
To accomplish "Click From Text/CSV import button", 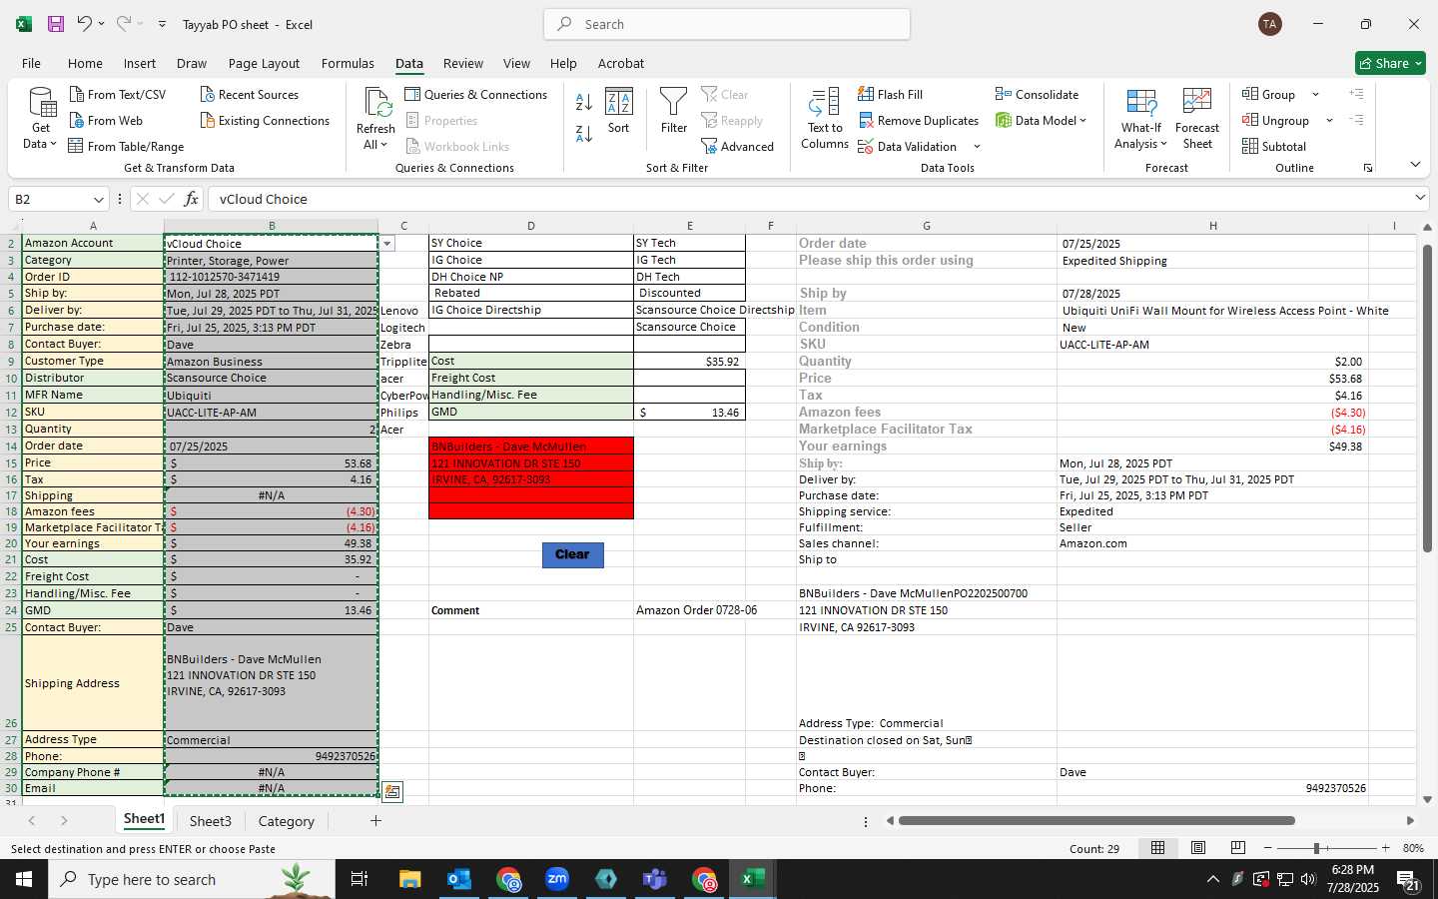I will (117, 94).
